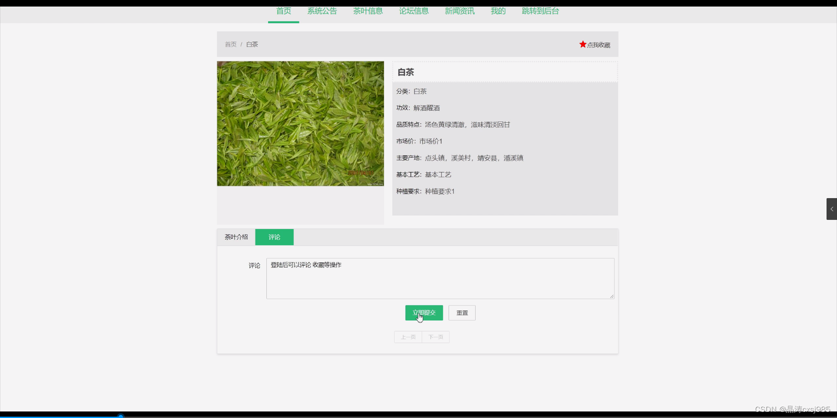This screenshot has width=837, height=418.
Task: Open the 我的 menu item
Action: point(498,11)
